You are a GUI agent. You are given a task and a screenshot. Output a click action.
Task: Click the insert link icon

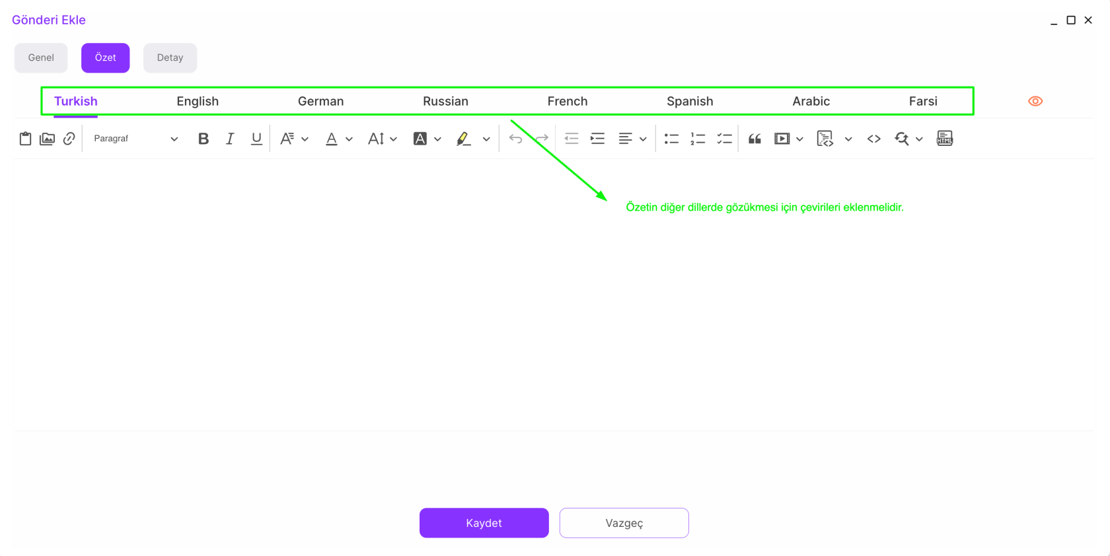[x=69, y=139]
